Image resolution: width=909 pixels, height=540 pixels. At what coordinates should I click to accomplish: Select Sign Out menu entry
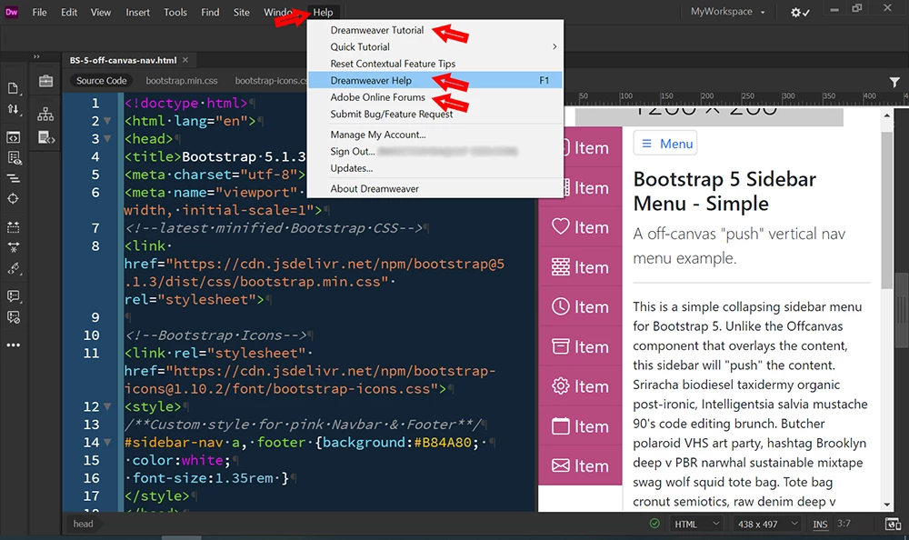[x=435, y=152]
